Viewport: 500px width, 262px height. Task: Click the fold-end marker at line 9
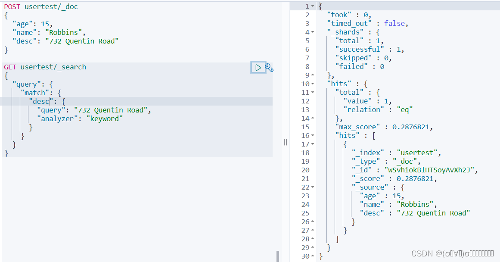pos(313,75)
